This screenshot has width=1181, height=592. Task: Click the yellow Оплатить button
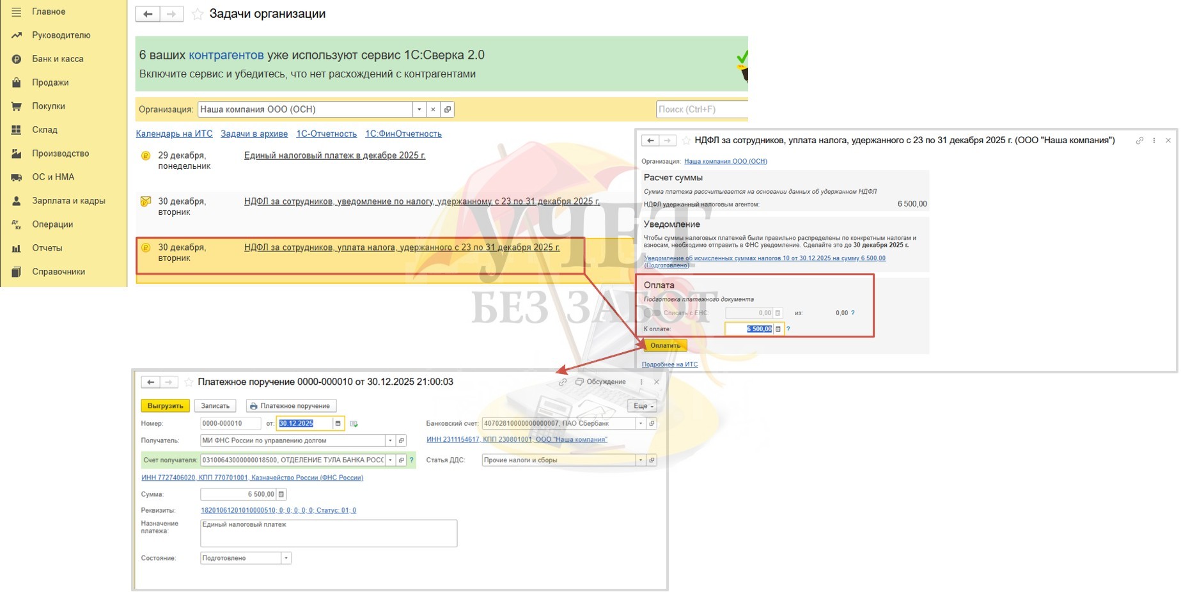point(666,346)
